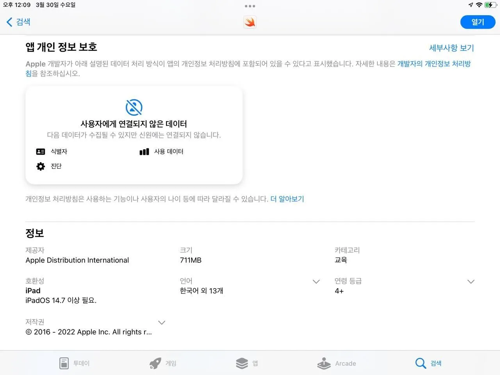This screenshot has width=500, height=375.
Task: Tap the 진단 gear icon
Action: [41, 166]
